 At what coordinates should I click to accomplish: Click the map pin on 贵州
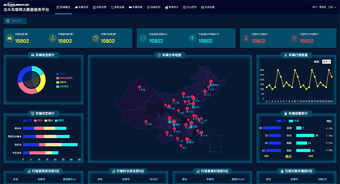175,129
